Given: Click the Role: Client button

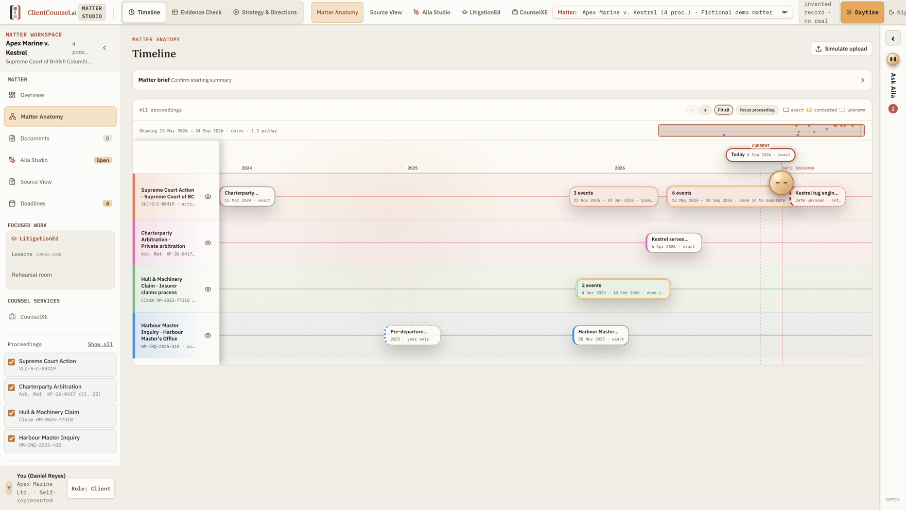Looking at the screenshot, I should coord(91,488).
